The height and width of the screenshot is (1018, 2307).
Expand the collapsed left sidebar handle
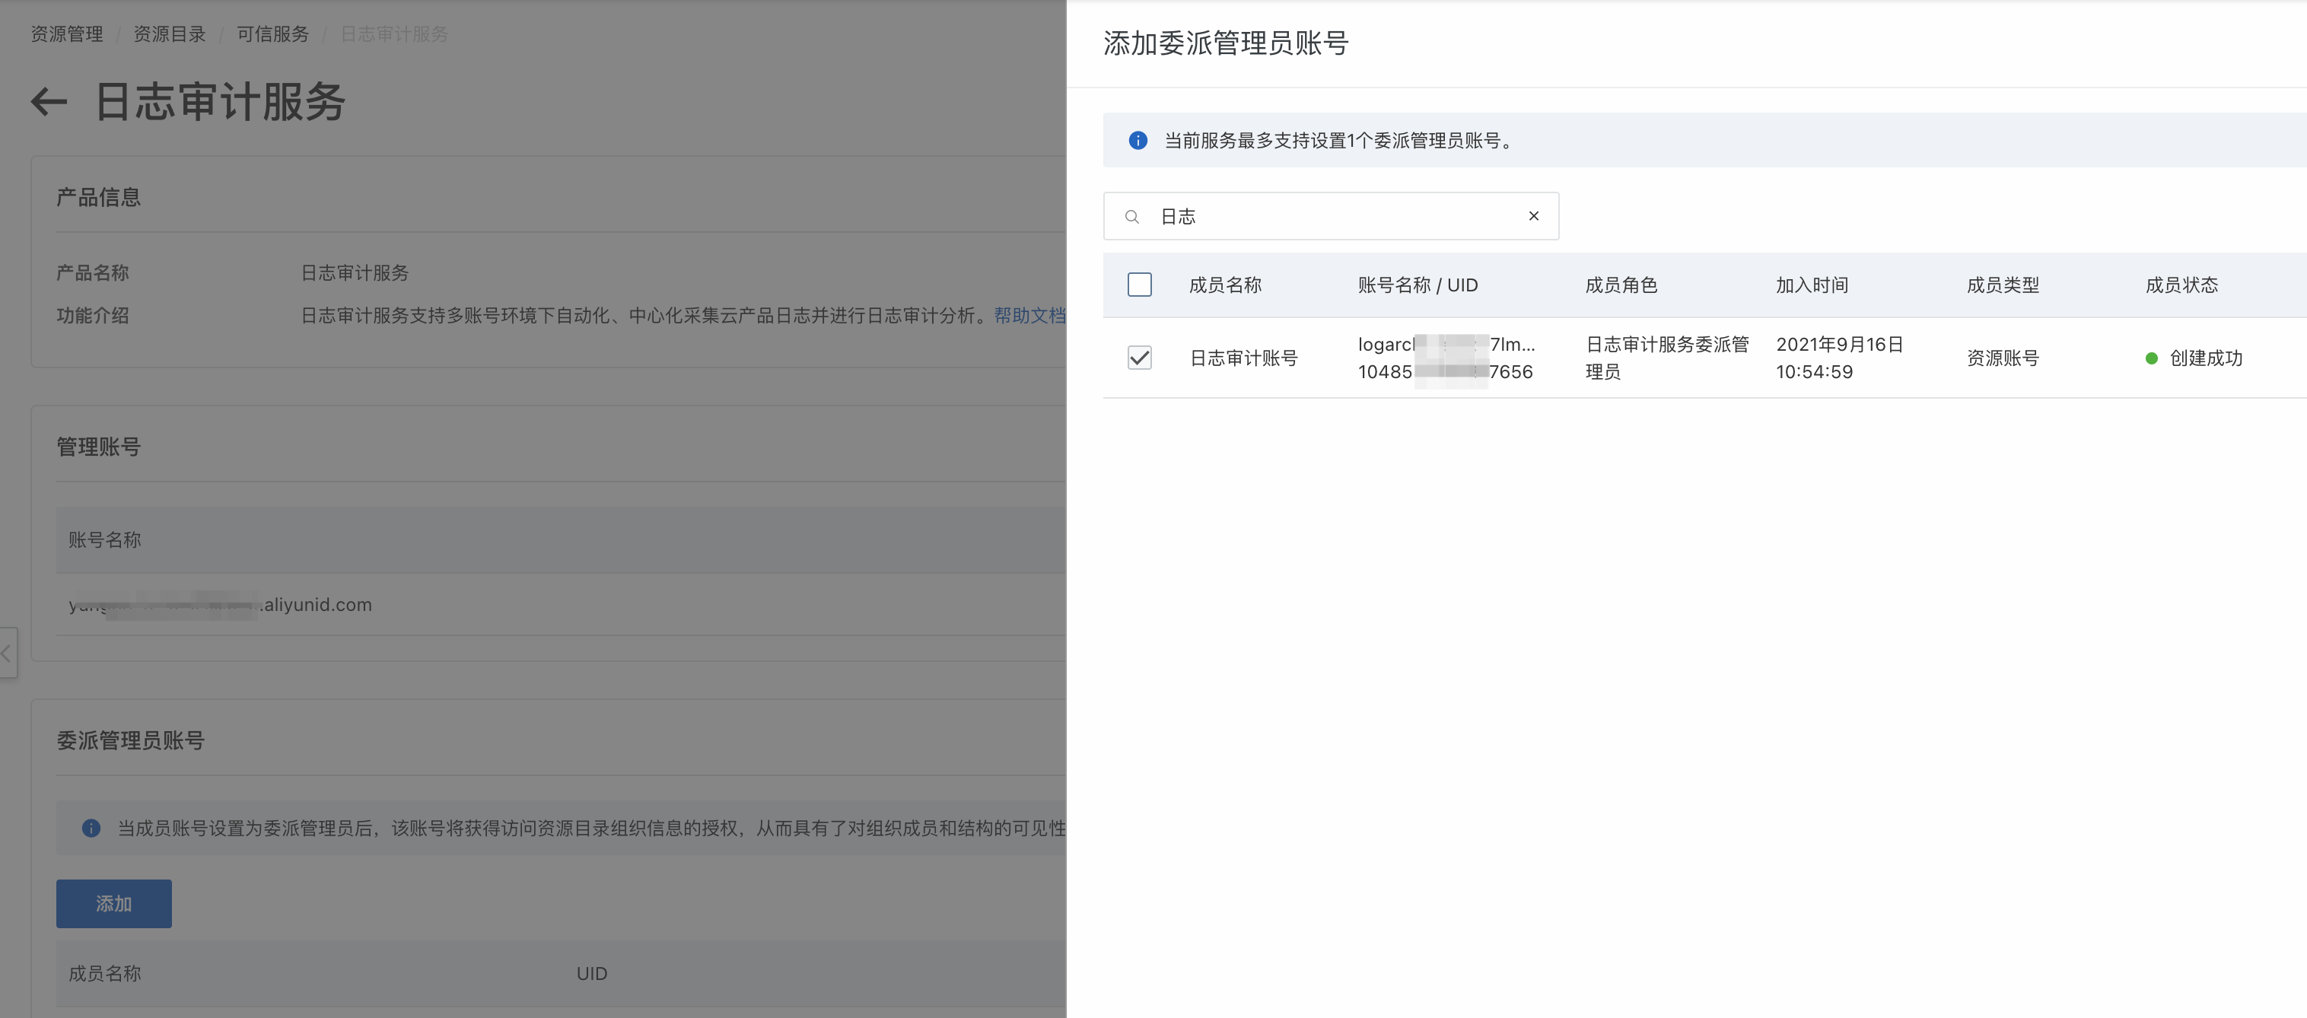[7, 653]
